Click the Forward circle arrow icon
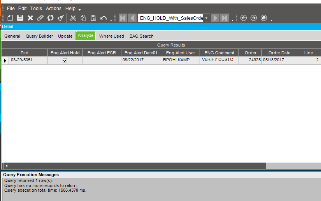Viewport: 321px width, 201px height. pos(253,18)
